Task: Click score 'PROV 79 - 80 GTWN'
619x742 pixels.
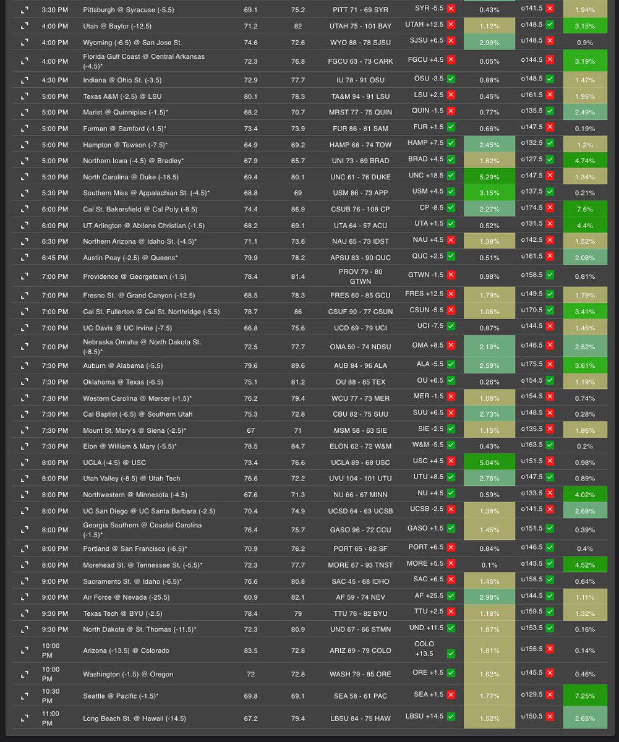Action: point(361,276)
